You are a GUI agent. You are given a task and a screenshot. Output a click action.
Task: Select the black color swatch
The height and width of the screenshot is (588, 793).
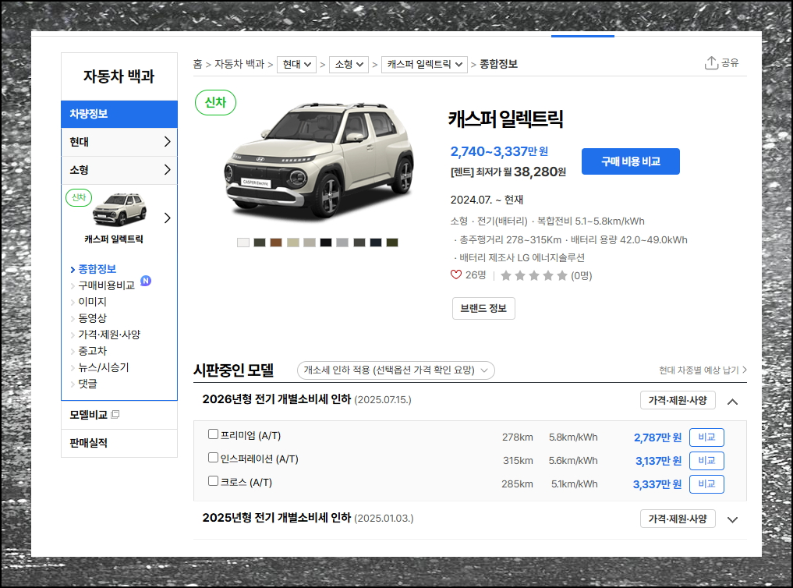326,243
